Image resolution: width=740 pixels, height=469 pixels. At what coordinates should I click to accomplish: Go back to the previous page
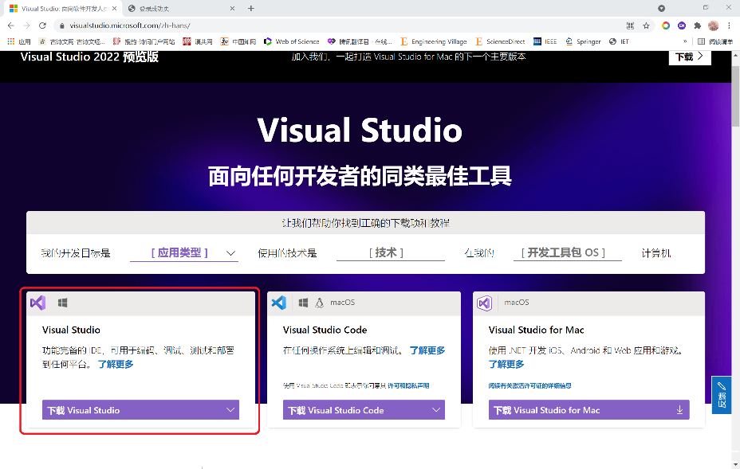tap(11, 25)
